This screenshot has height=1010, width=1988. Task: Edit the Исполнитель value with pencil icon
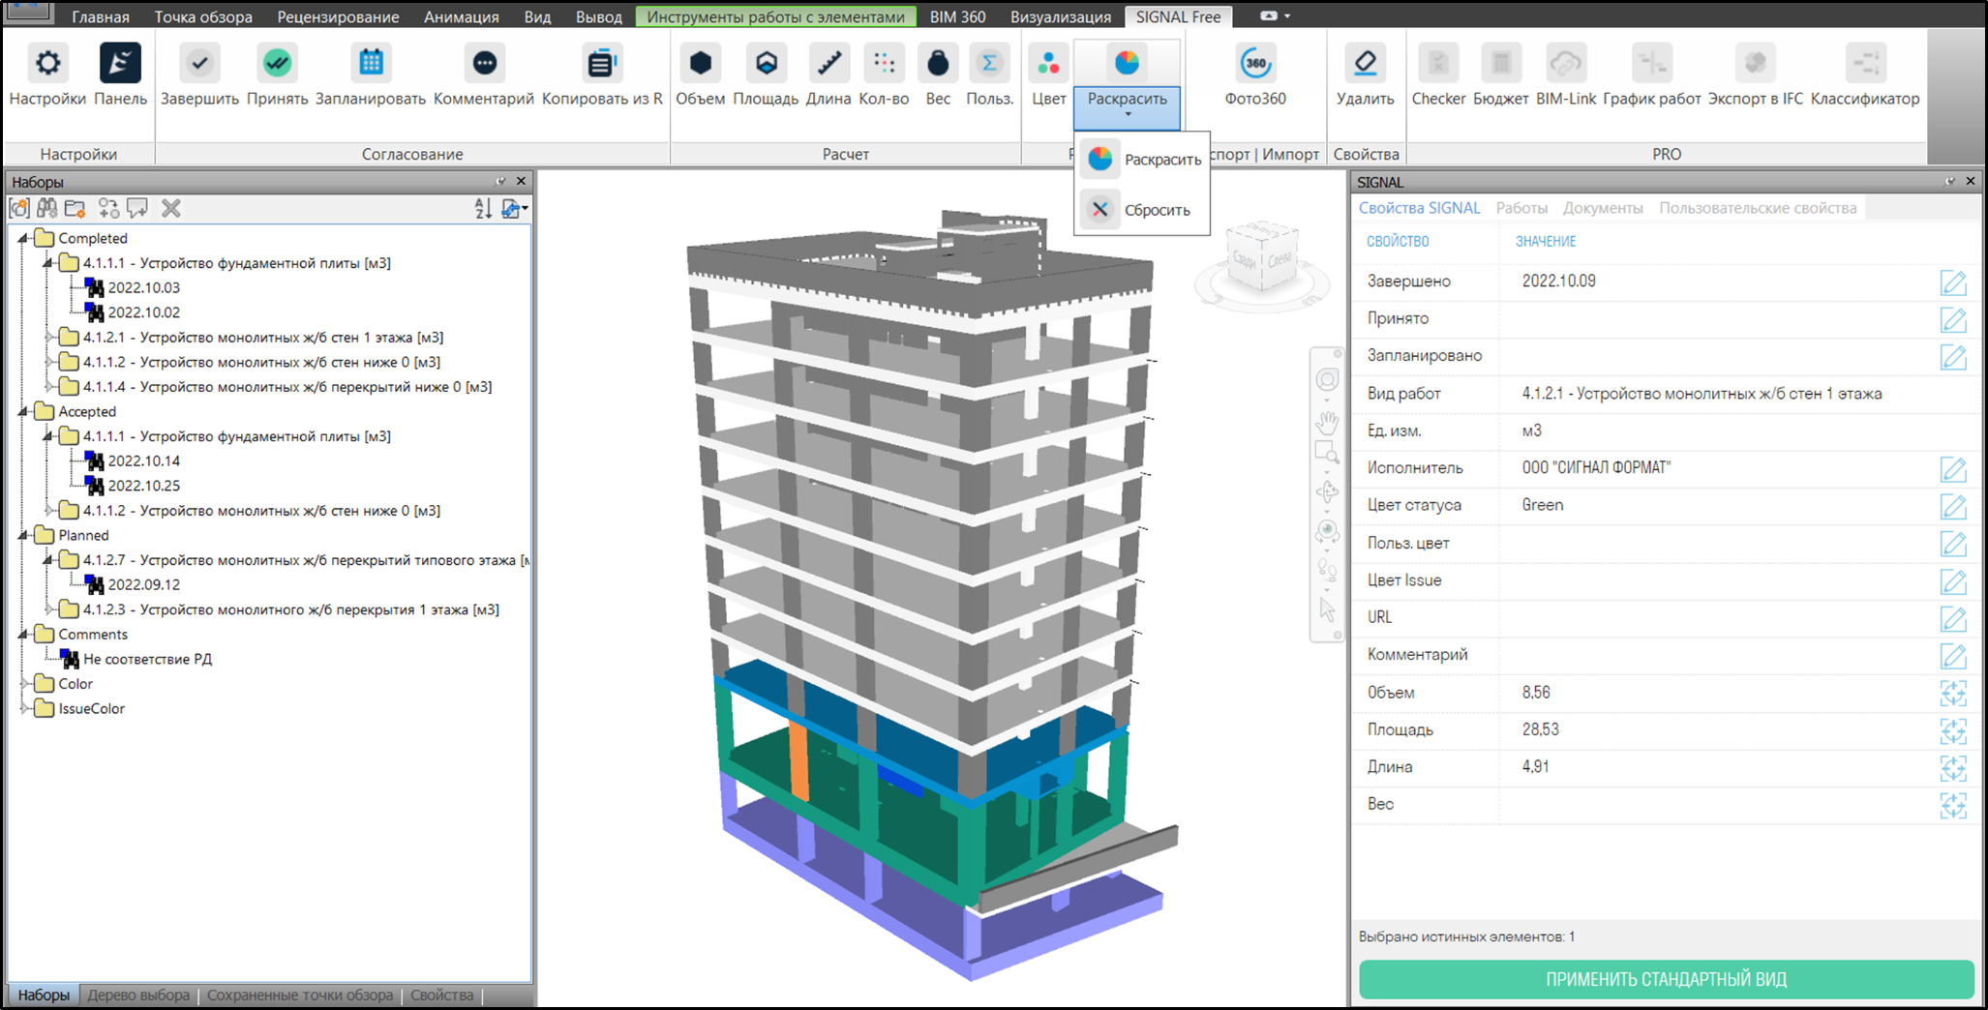click(x=1953, y=469)
